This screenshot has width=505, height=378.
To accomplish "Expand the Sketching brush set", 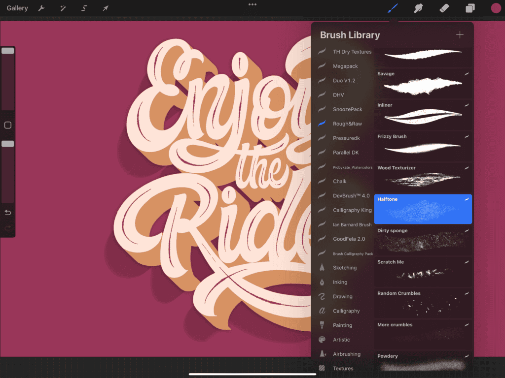I will coord(344,267).
